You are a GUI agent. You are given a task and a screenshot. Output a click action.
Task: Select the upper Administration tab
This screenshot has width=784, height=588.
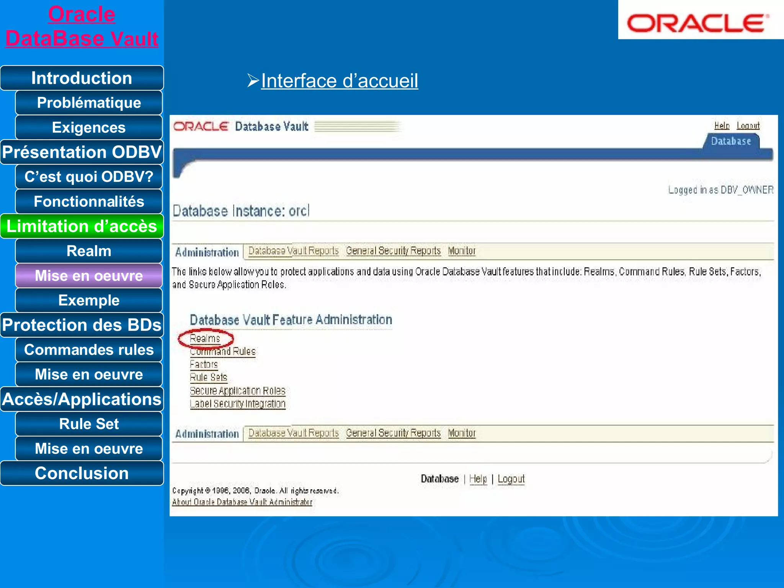coord(207,252)
